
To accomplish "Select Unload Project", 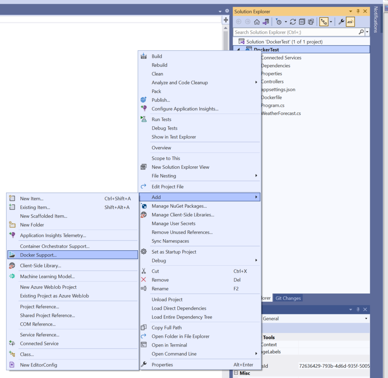I will pyautogui.click(x=167, y=299).
